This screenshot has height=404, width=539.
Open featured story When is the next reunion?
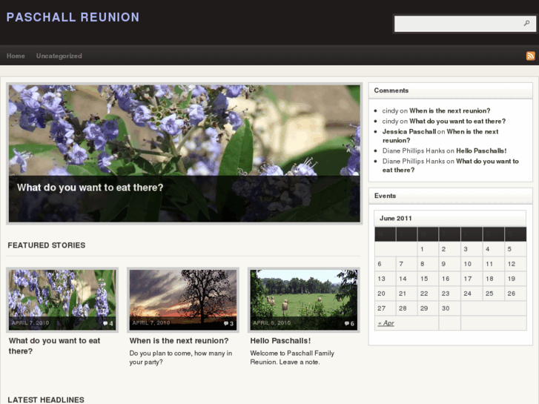point(179,340)
